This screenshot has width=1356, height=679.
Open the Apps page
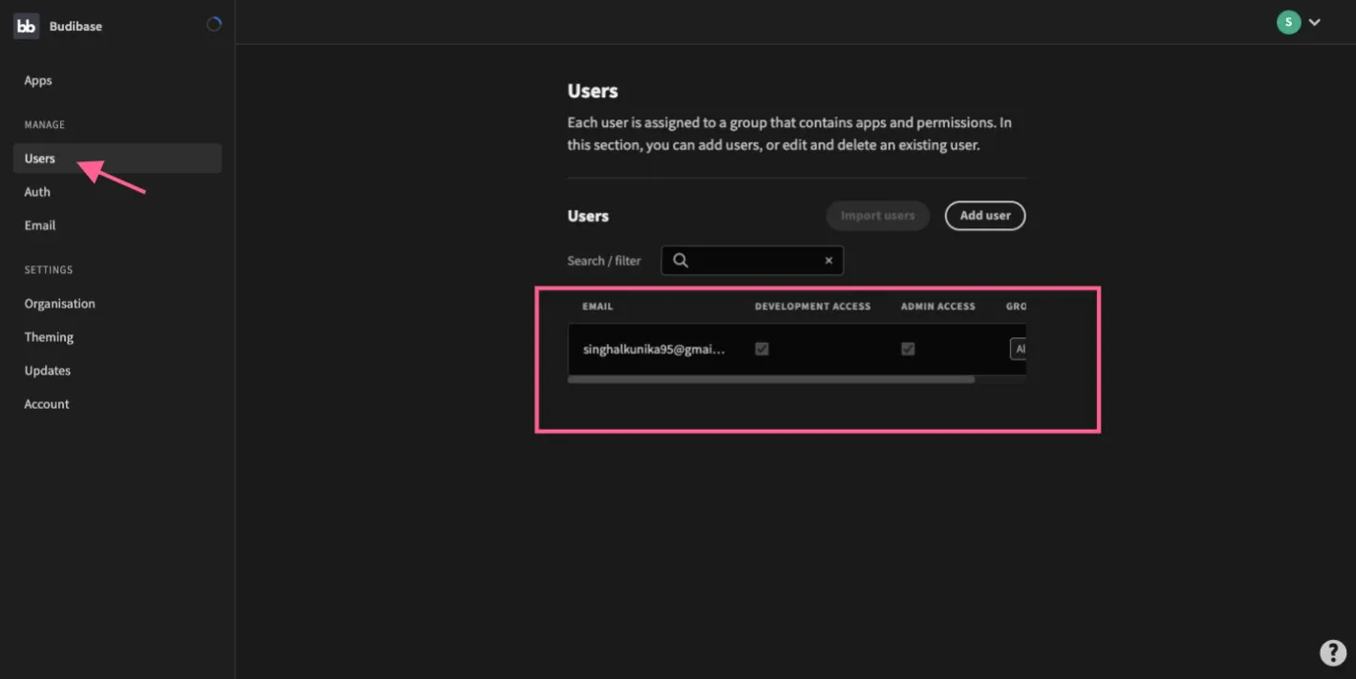click(38, 80)
